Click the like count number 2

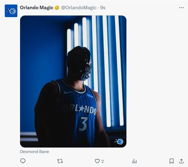pos(103,161)
